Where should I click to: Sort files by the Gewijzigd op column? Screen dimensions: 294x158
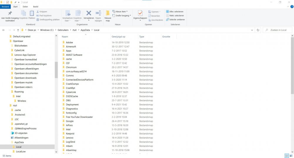[118, 37]
